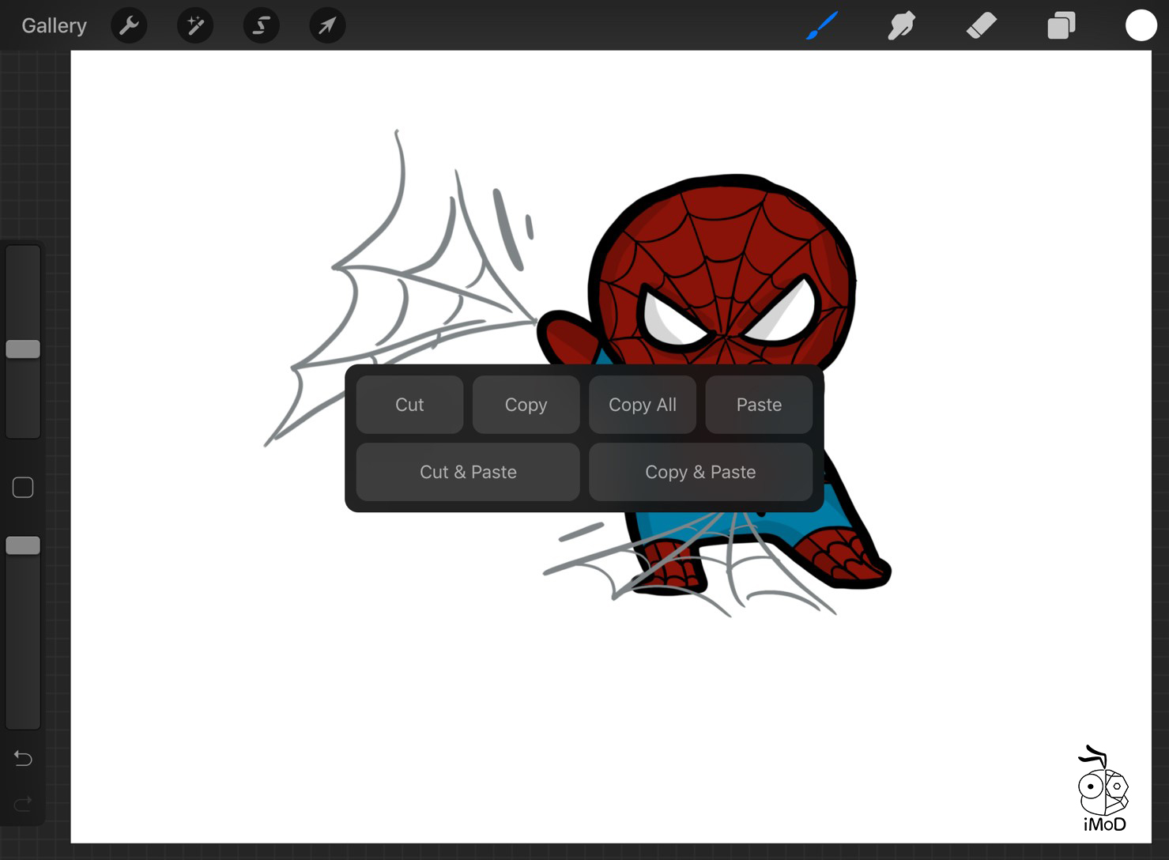Image resolution: width=1169 pixels, height=860 pixels.
Task: Activate the Transform arrow tool
Action: pos(327,26)
